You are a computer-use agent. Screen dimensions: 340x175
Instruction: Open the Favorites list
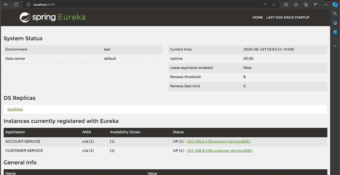coord(296,5)
